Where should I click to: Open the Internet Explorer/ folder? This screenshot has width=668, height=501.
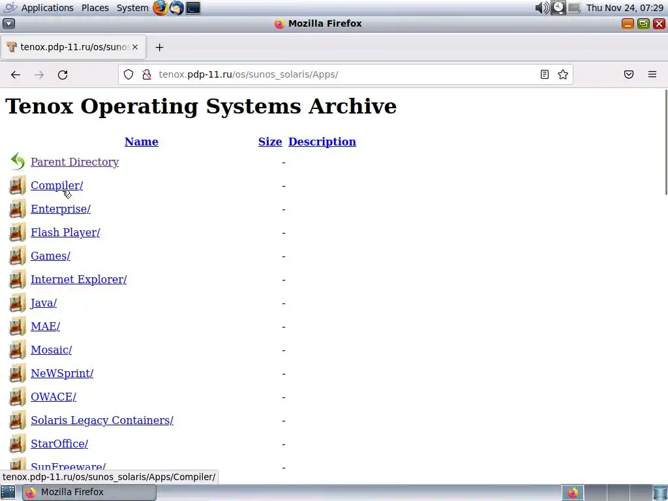click(x=78, y=279)
